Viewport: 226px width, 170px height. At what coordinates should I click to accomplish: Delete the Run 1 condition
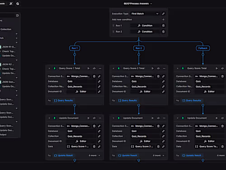(x=163, y=25)
